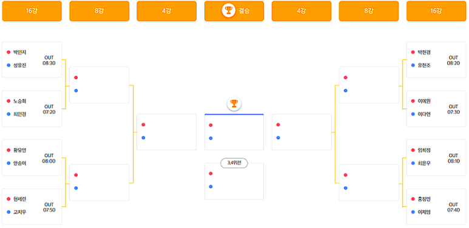Click the trophy badge above the final match card

(234, 104)
